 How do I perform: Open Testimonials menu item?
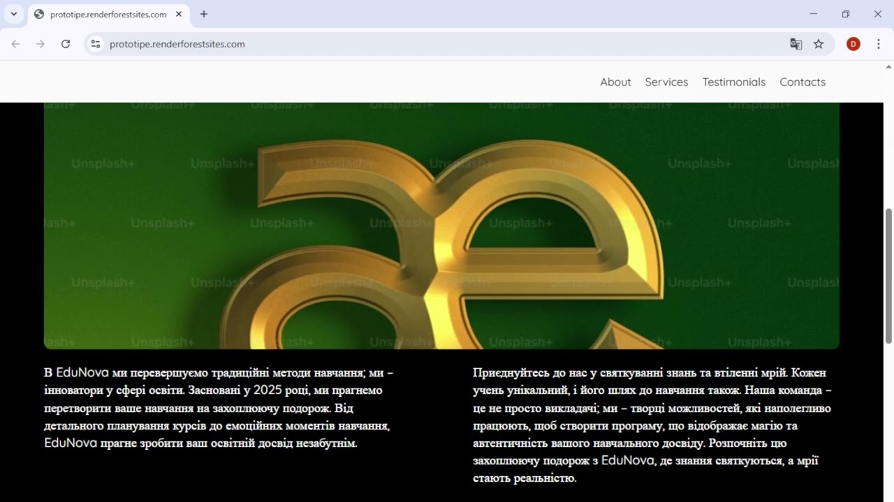[x=734, y=82]
